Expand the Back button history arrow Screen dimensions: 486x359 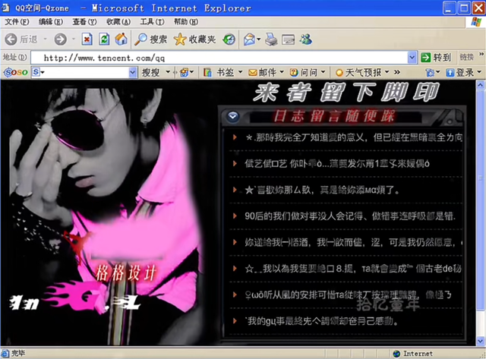click(46, 39)
